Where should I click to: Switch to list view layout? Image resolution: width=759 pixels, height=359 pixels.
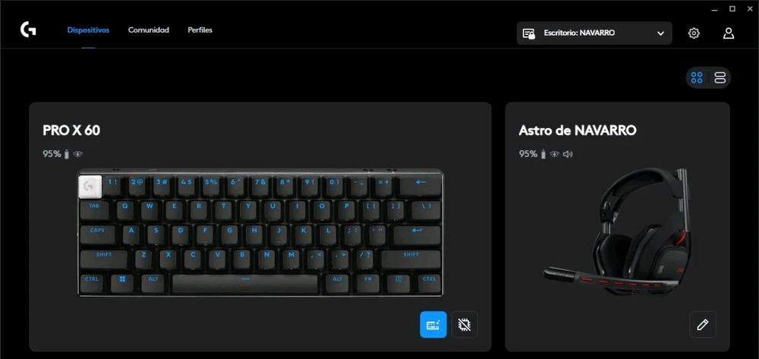[x=720, y=77]
